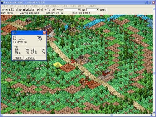
Task: Click inside the 시설 combo box field
Action: pos(91,10)
